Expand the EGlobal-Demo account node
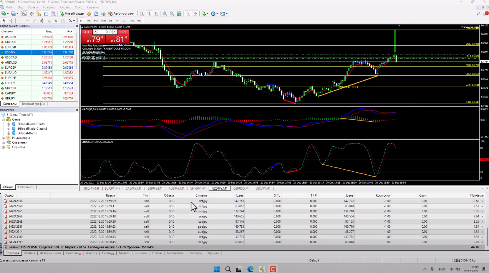Screen dimensions: 489x273 coord(9,133)
